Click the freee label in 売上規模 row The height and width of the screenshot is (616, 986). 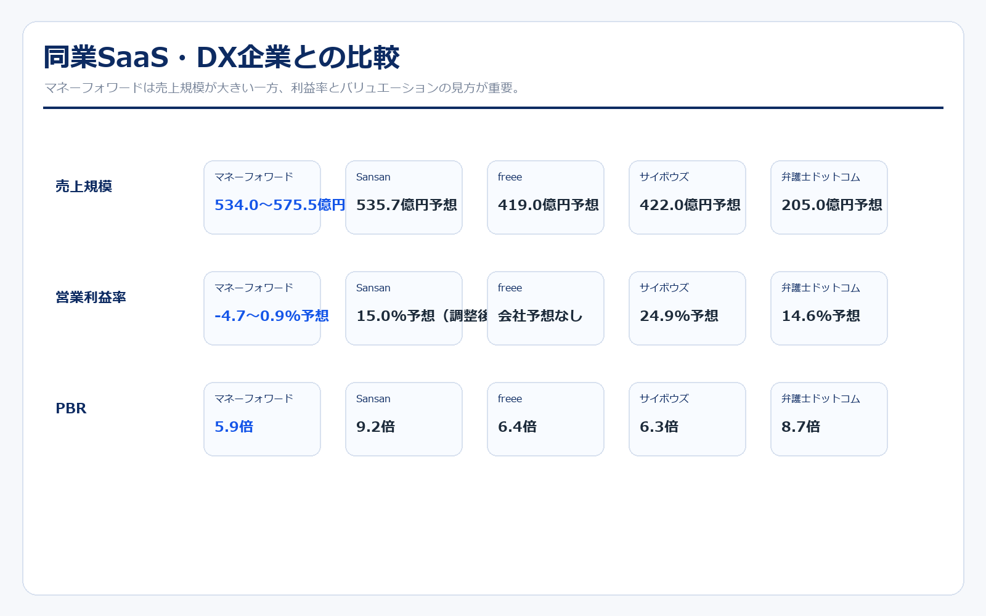[510, 177]
